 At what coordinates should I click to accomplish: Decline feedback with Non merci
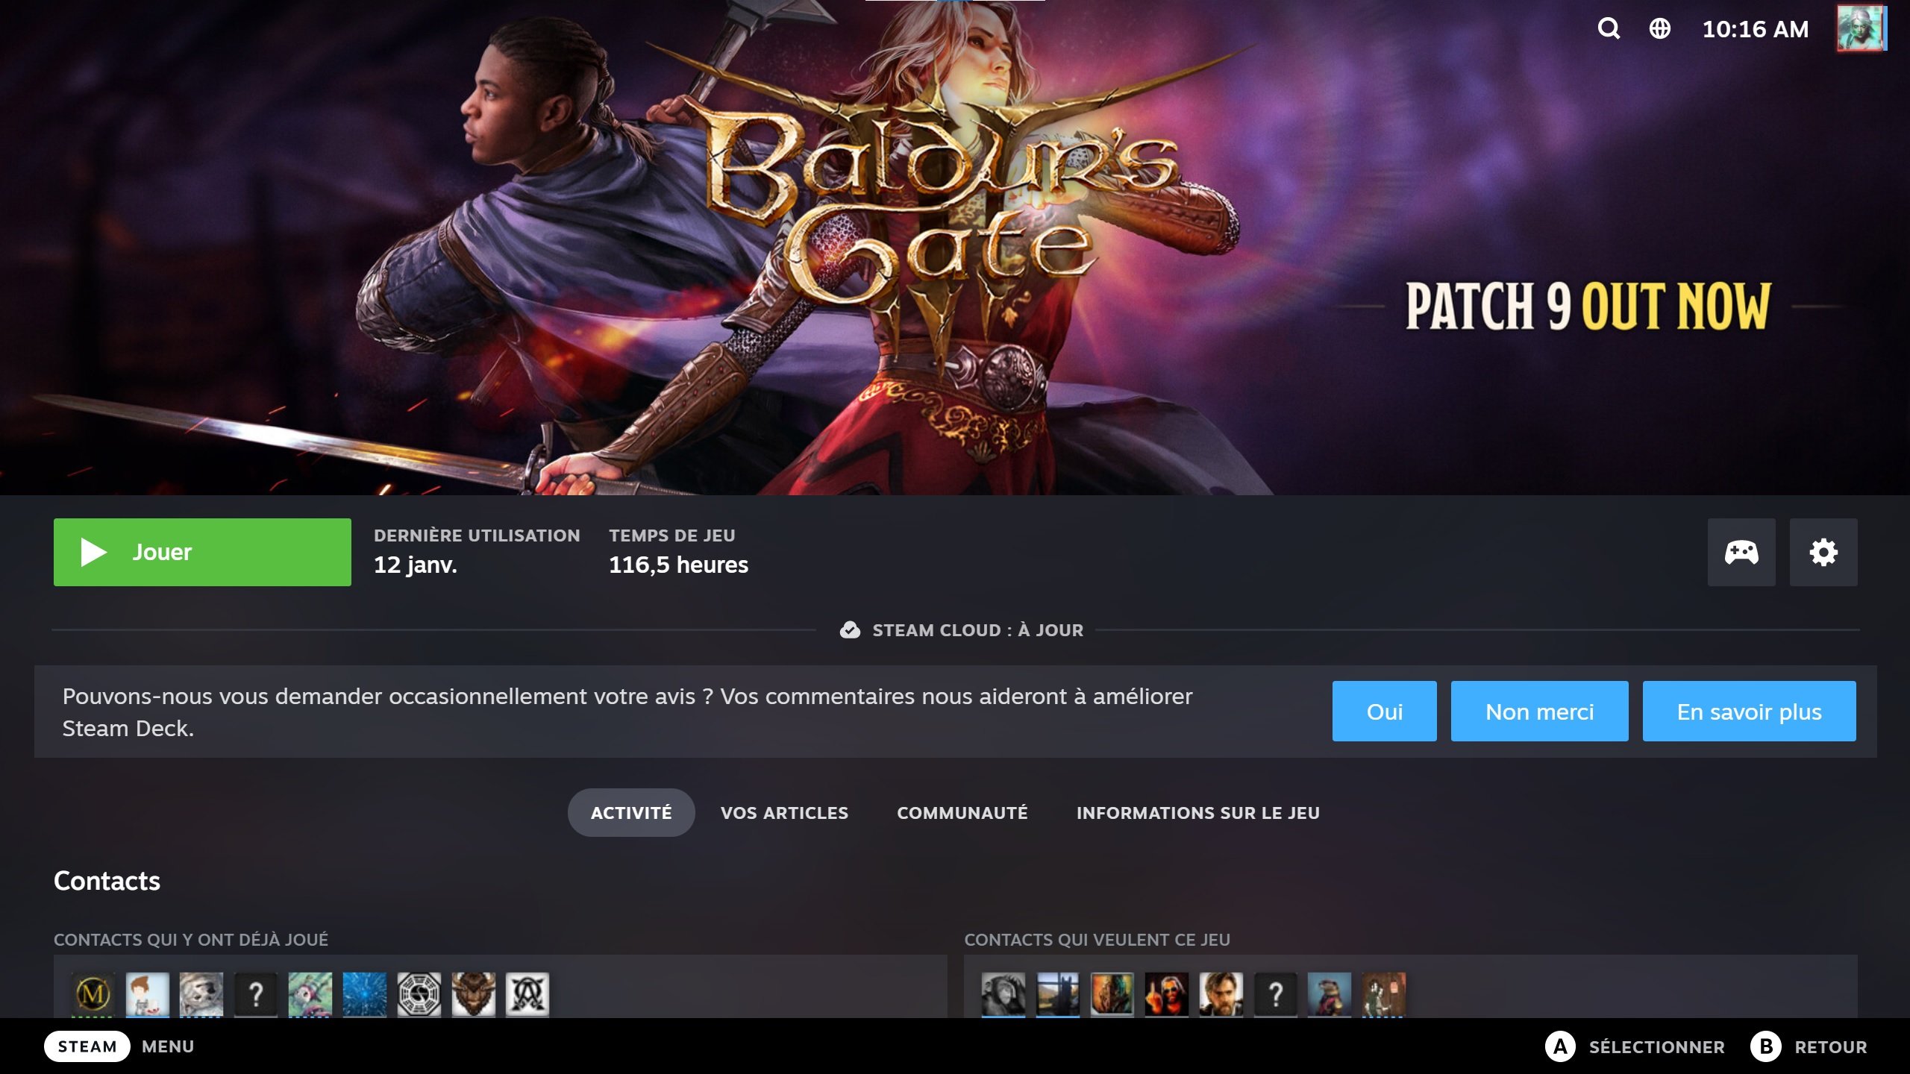[x=1540, y=712]
